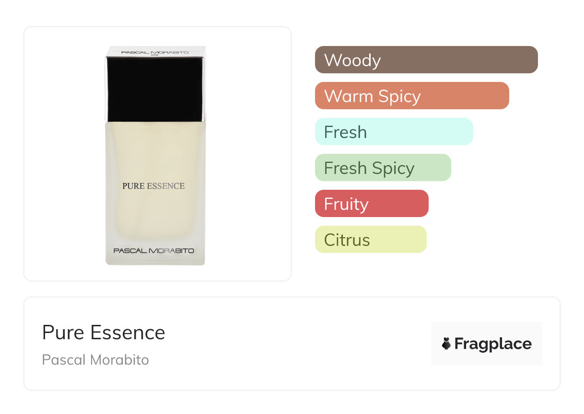Click the gray Pascal Morabito subtitle
Image resolution: width=584 pixels, height=414 pixels.
(x=95, y=360)
